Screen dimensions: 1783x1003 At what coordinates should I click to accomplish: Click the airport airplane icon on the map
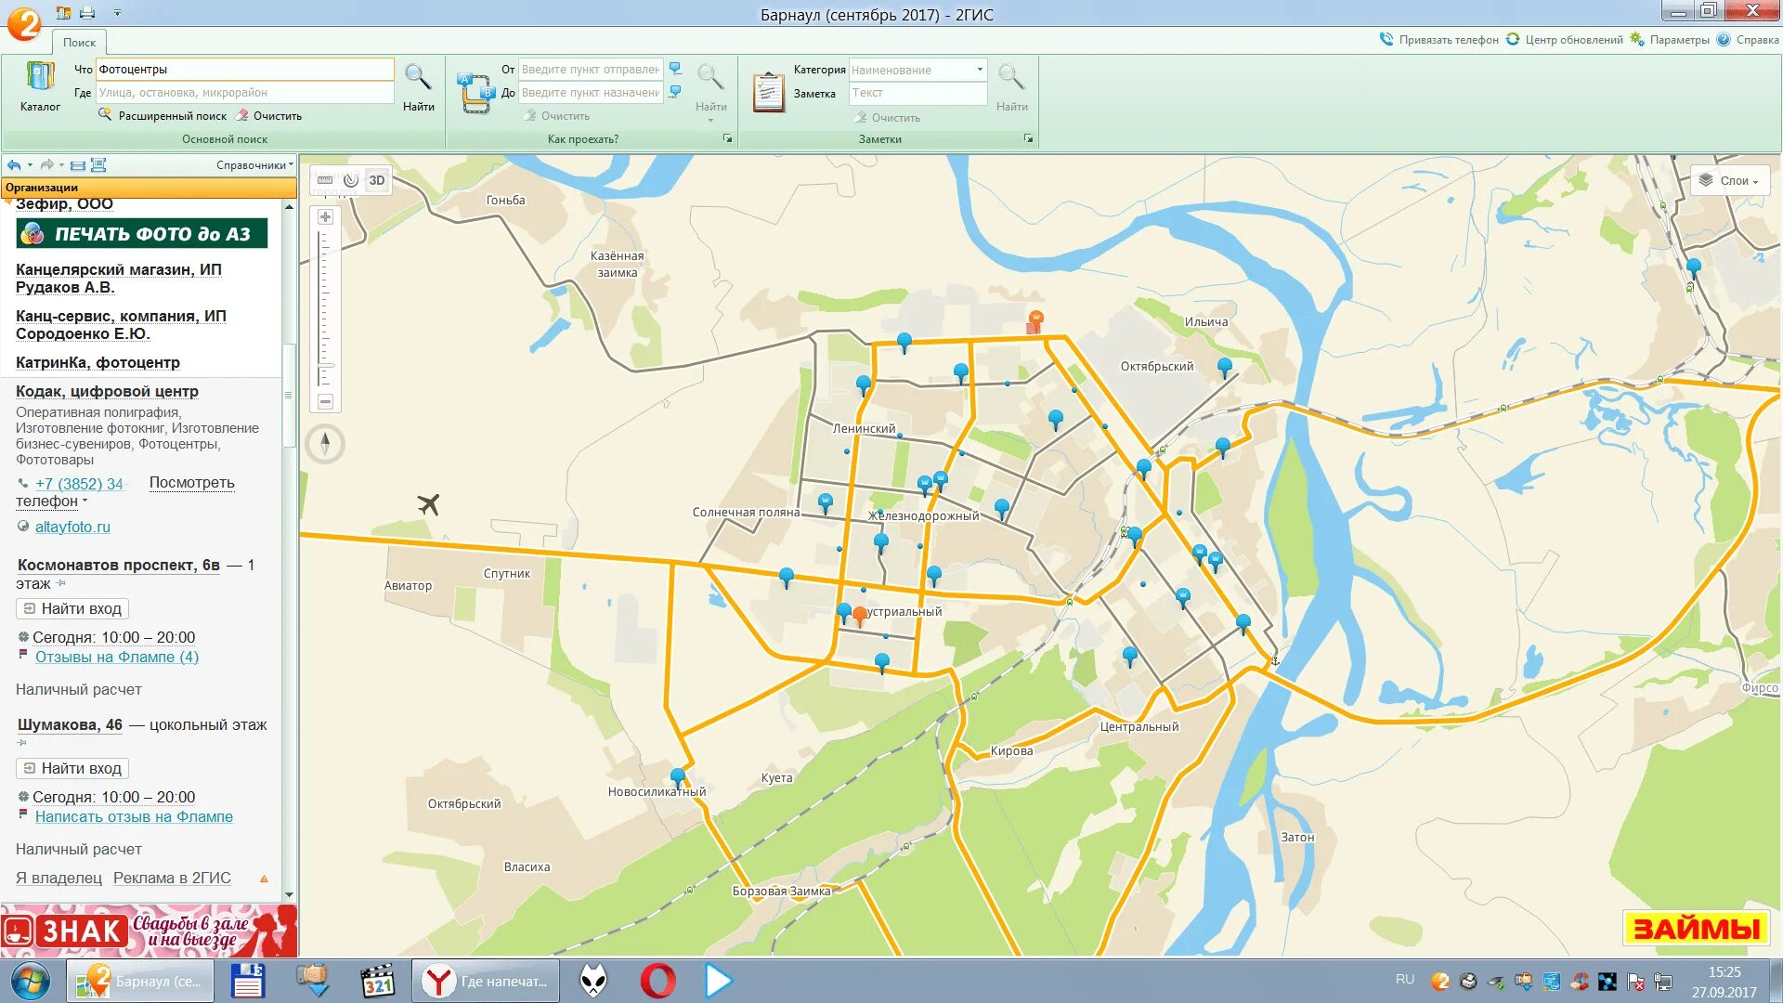tap(428, 504)
